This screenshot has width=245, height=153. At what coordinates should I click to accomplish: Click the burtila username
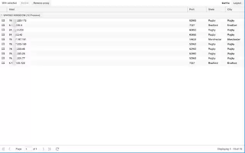225,3
